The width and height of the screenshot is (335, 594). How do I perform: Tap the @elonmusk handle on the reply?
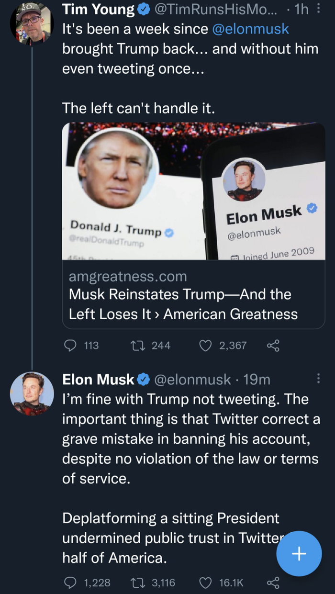(192, 380)
